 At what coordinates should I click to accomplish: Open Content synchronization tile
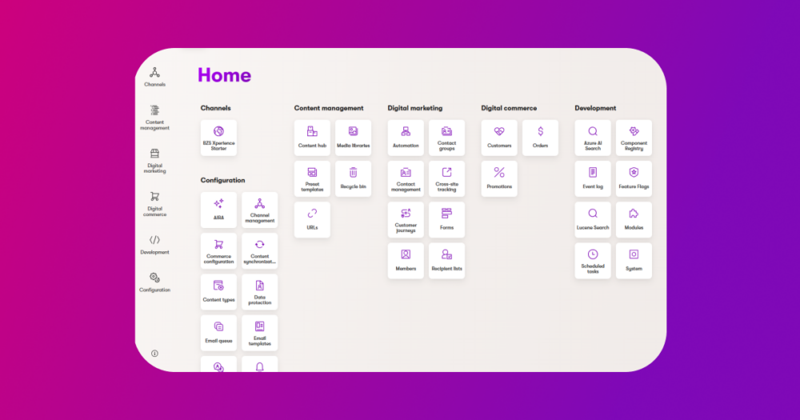point(260,251)
